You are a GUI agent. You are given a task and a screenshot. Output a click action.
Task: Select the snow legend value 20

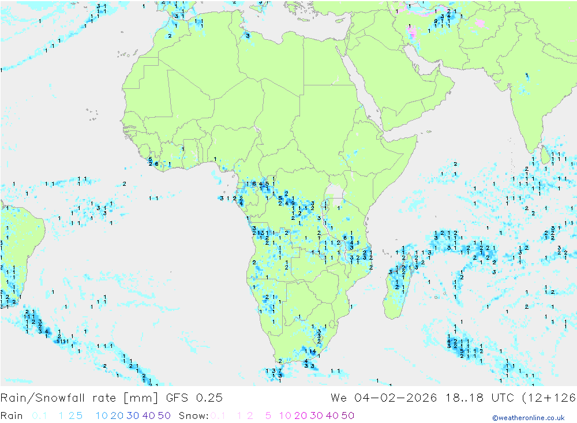point(301,415)
